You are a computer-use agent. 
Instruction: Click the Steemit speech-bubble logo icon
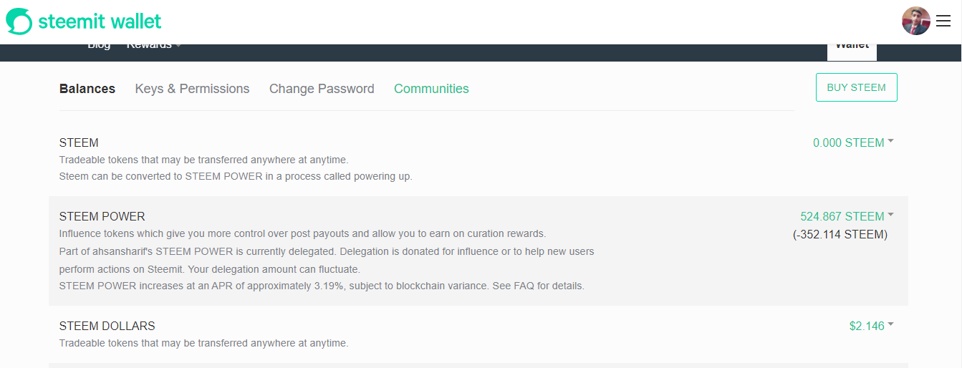(19, 21)
